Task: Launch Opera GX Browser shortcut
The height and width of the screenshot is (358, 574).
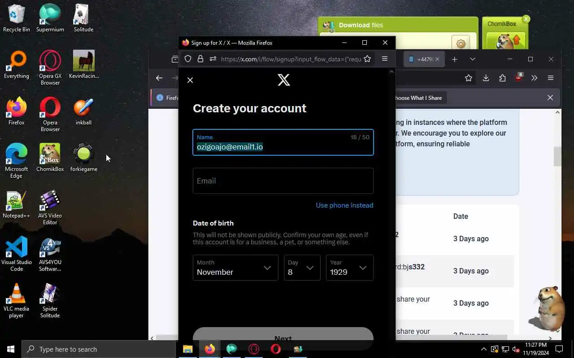Action: [x=50, y=68]
